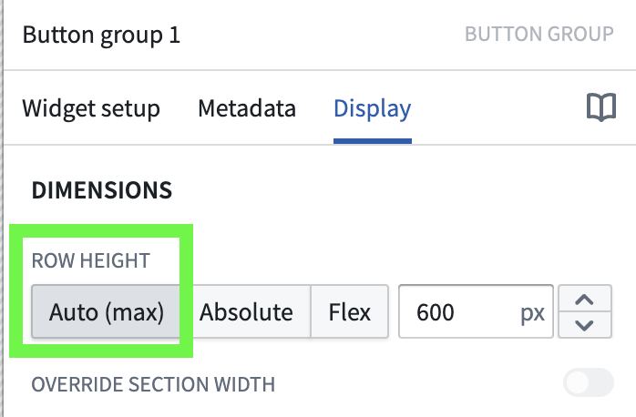Click the px unit label in height field
Image resolution: width=636 pixels, height=417 pixels.
point(532,313)
